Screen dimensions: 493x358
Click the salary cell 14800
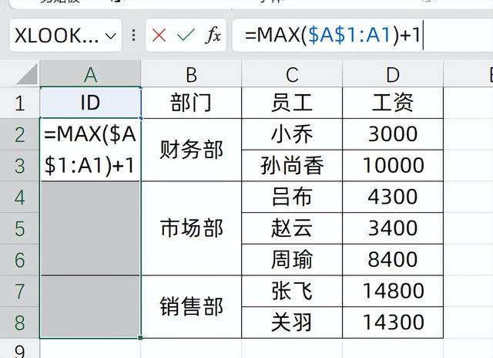coord(393,291)
